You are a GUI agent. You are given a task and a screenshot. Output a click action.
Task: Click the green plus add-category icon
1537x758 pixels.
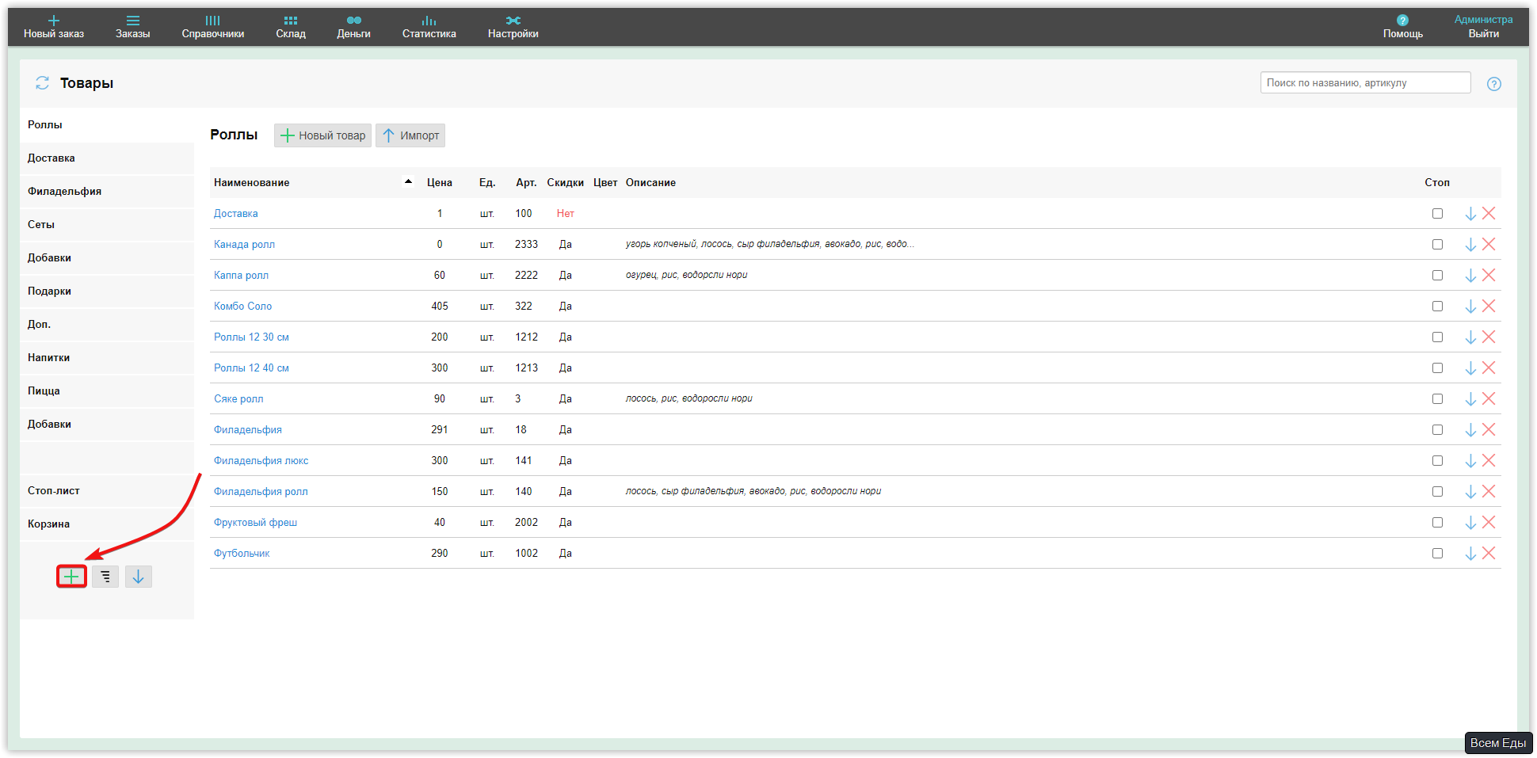(71, 577)
